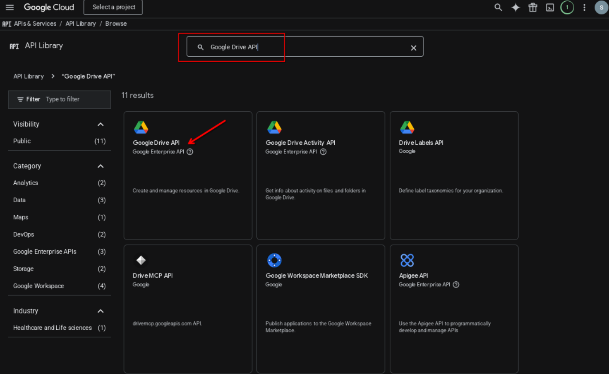Collapse the Visibility filter section
Image resolution: width=609 pixels, height=374 pixels.
pos(100,125)
